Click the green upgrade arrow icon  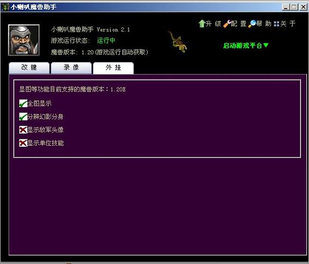pos(201,24)
